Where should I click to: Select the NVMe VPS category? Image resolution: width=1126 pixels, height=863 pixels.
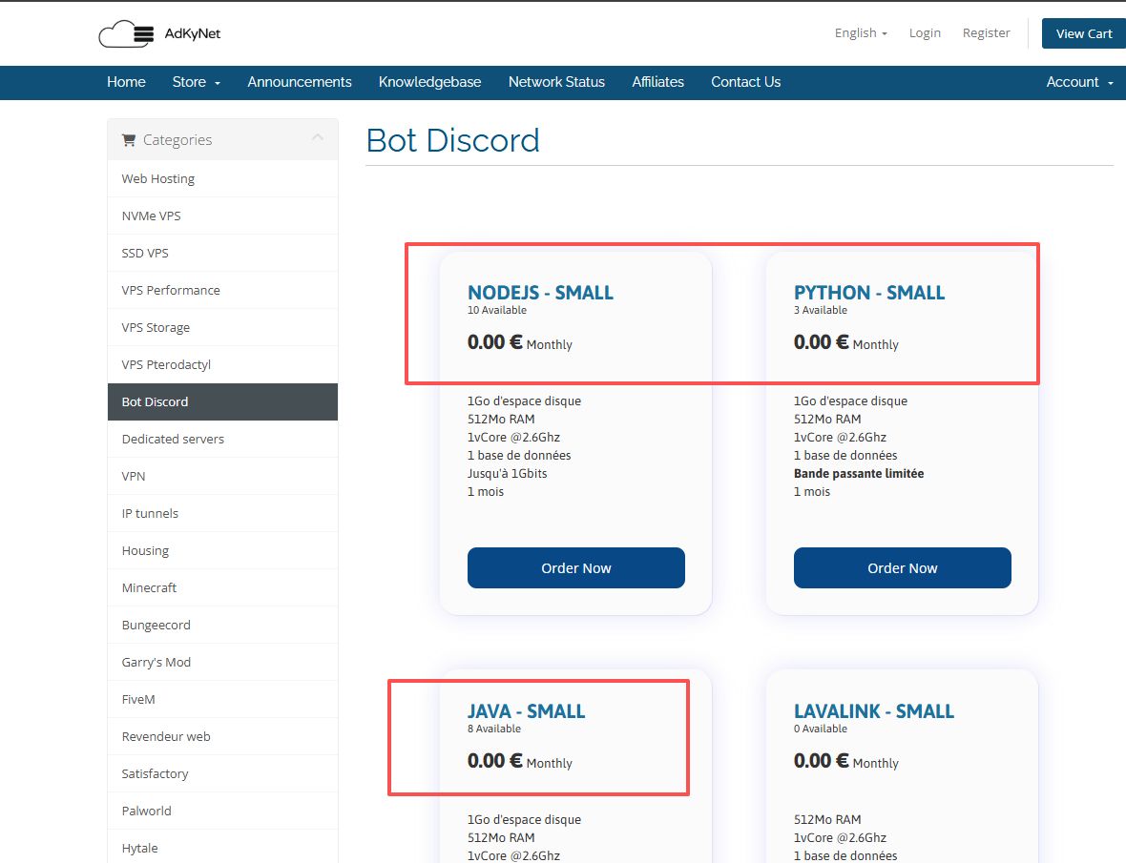pyautogui.click(x=222, y=216)
